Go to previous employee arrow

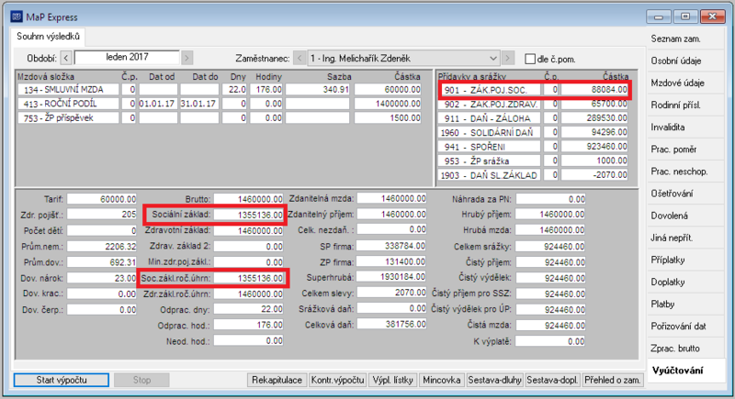tap(300, 59)
